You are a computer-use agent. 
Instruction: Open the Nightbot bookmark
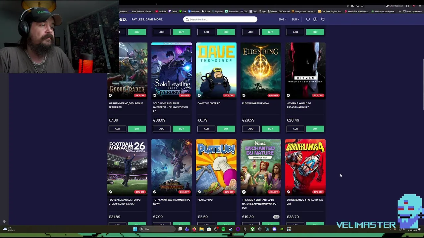218,11
